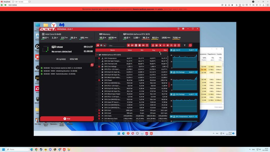The height and width of the screenshot is (152, 270).
Task: Open Yandex Browser desktop shortcut
Action: [x=54, y=25]
